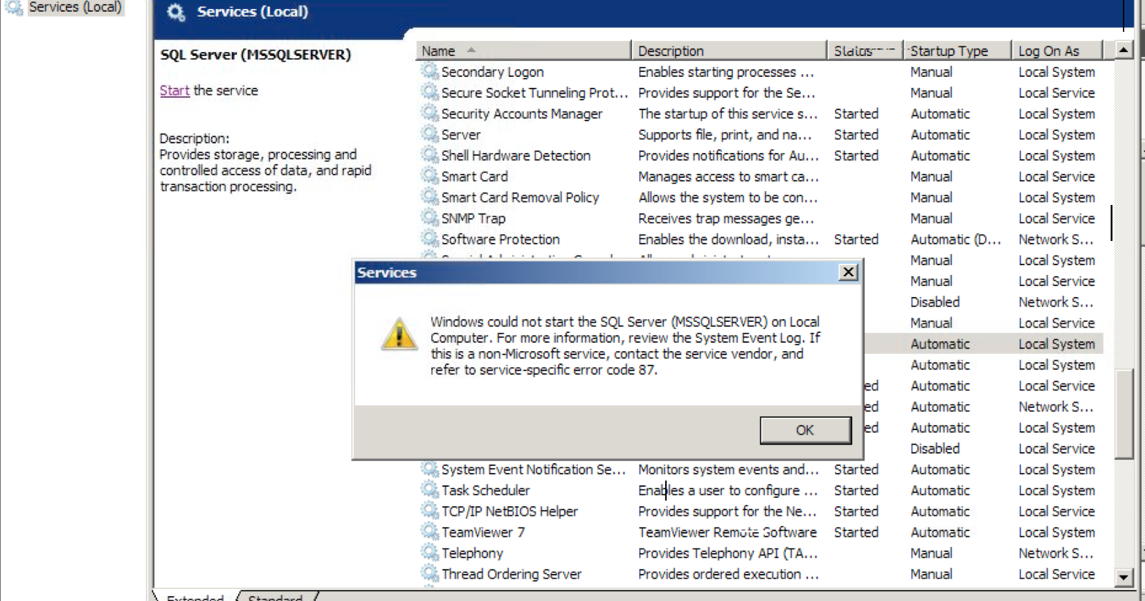Select Secure Socket Tunneling service icon
1145x601 pixels.
(x=430, y=92)
